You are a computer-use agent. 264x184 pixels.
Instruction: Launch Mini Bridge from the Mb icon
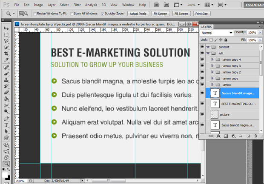pyautogui.click(x=166, y=5)
